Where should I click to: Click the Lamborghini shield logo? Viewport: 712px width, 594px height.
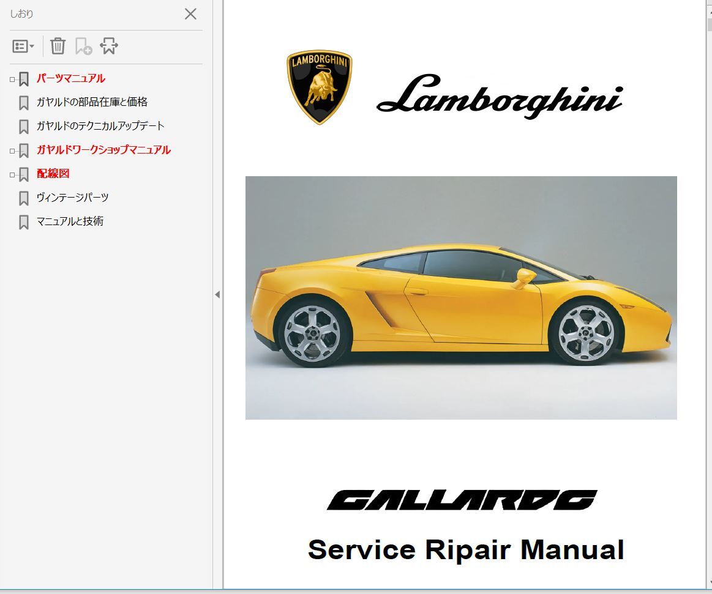(x=319, y=87)
